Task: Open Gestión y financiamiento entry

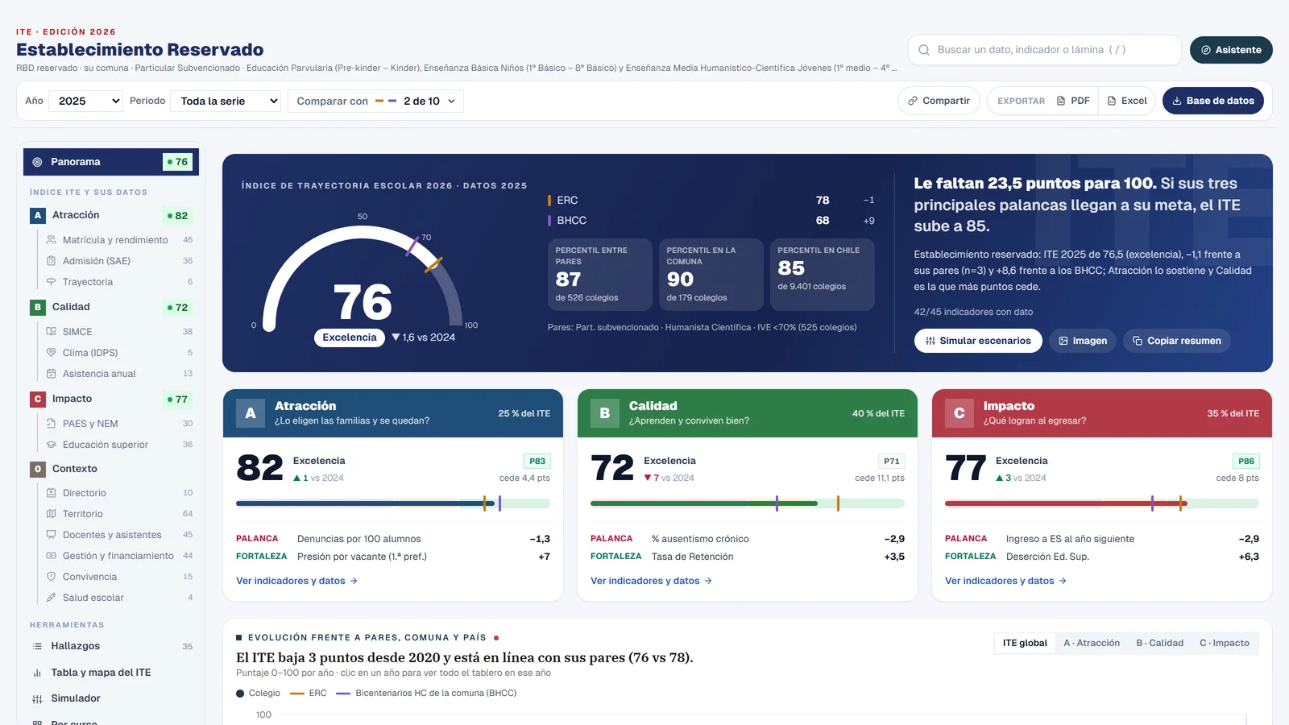Action: (x=118, y=556)
